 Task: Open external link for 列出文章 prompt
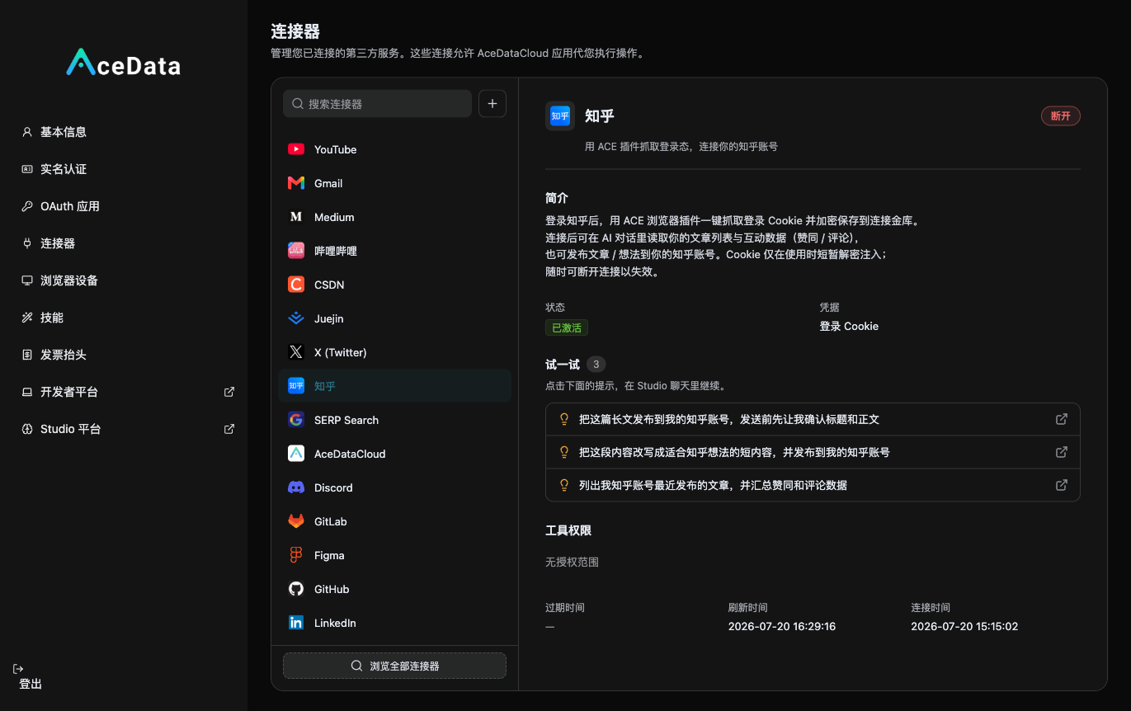coord(1062,485)
